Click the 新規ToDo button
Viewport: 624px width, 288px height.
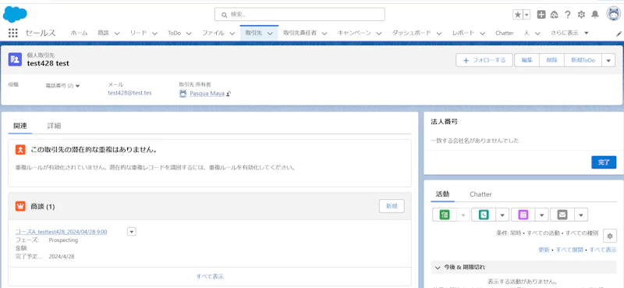[x=583, y=60]
